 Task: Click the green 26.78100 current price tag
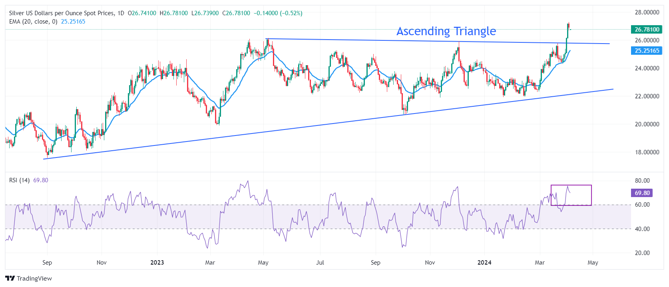coord(647,29)
